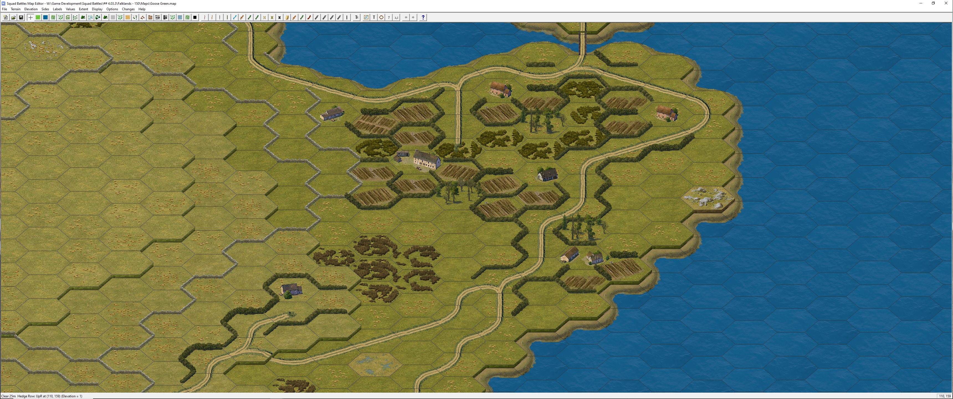Click the Help menu item

[142, 9]
